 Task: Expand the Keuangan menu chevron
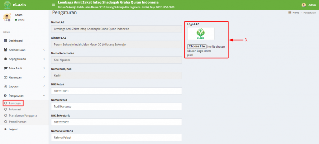click(x=44, y=77)
